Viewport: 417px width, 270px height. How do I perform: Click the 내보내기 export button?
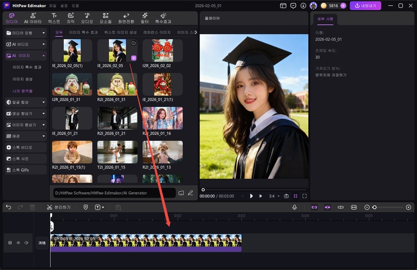[365, 5]
